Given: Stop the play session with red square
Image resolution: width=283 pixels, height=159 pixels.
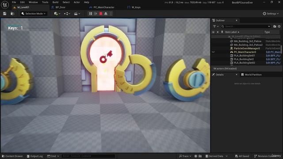Looking at the screenshot, I should pyautogui.click(x=101, y=14).
